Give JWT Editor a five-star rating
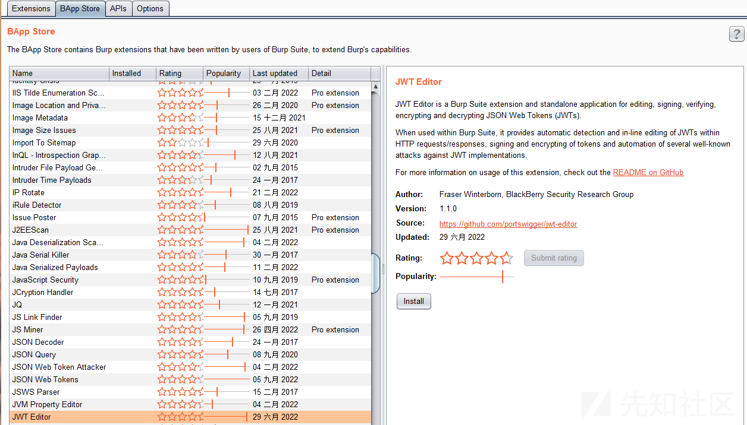 point(506,258)
